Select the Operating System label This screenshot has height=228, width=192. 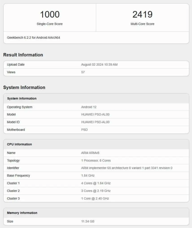20,107
